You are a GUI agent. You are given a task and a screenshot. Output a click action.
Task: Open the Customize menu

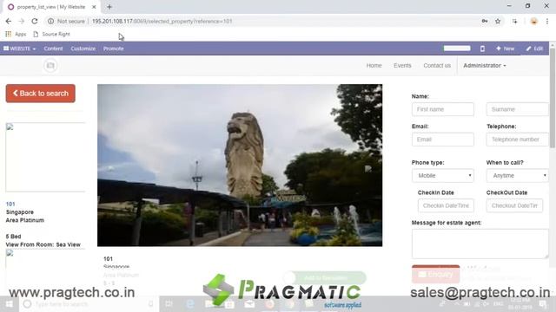[x=83, y=49]
